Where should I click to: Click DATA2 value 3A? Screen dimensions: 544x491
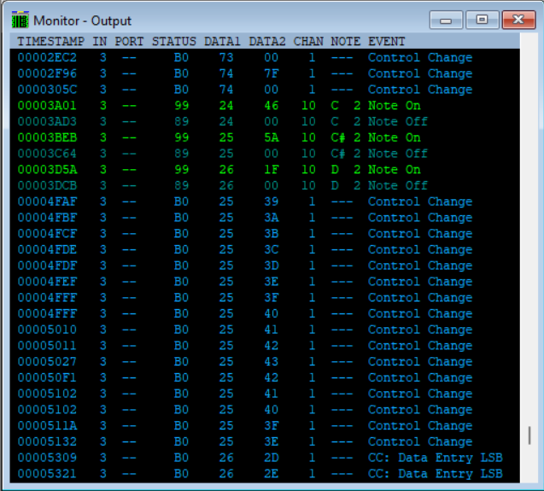(271, 217)
